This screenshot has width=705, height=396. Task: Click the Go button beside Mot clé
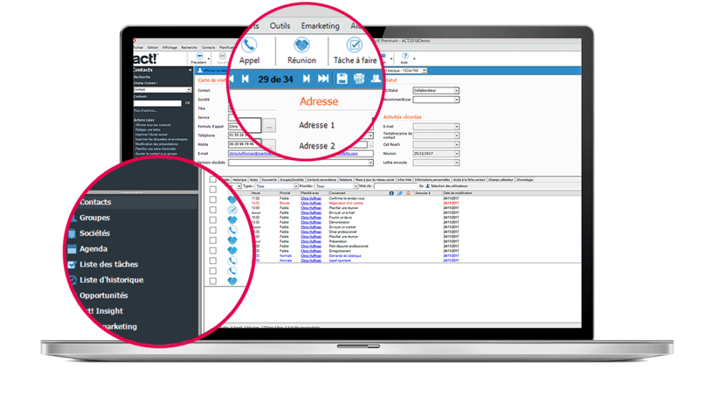point(421,186)
